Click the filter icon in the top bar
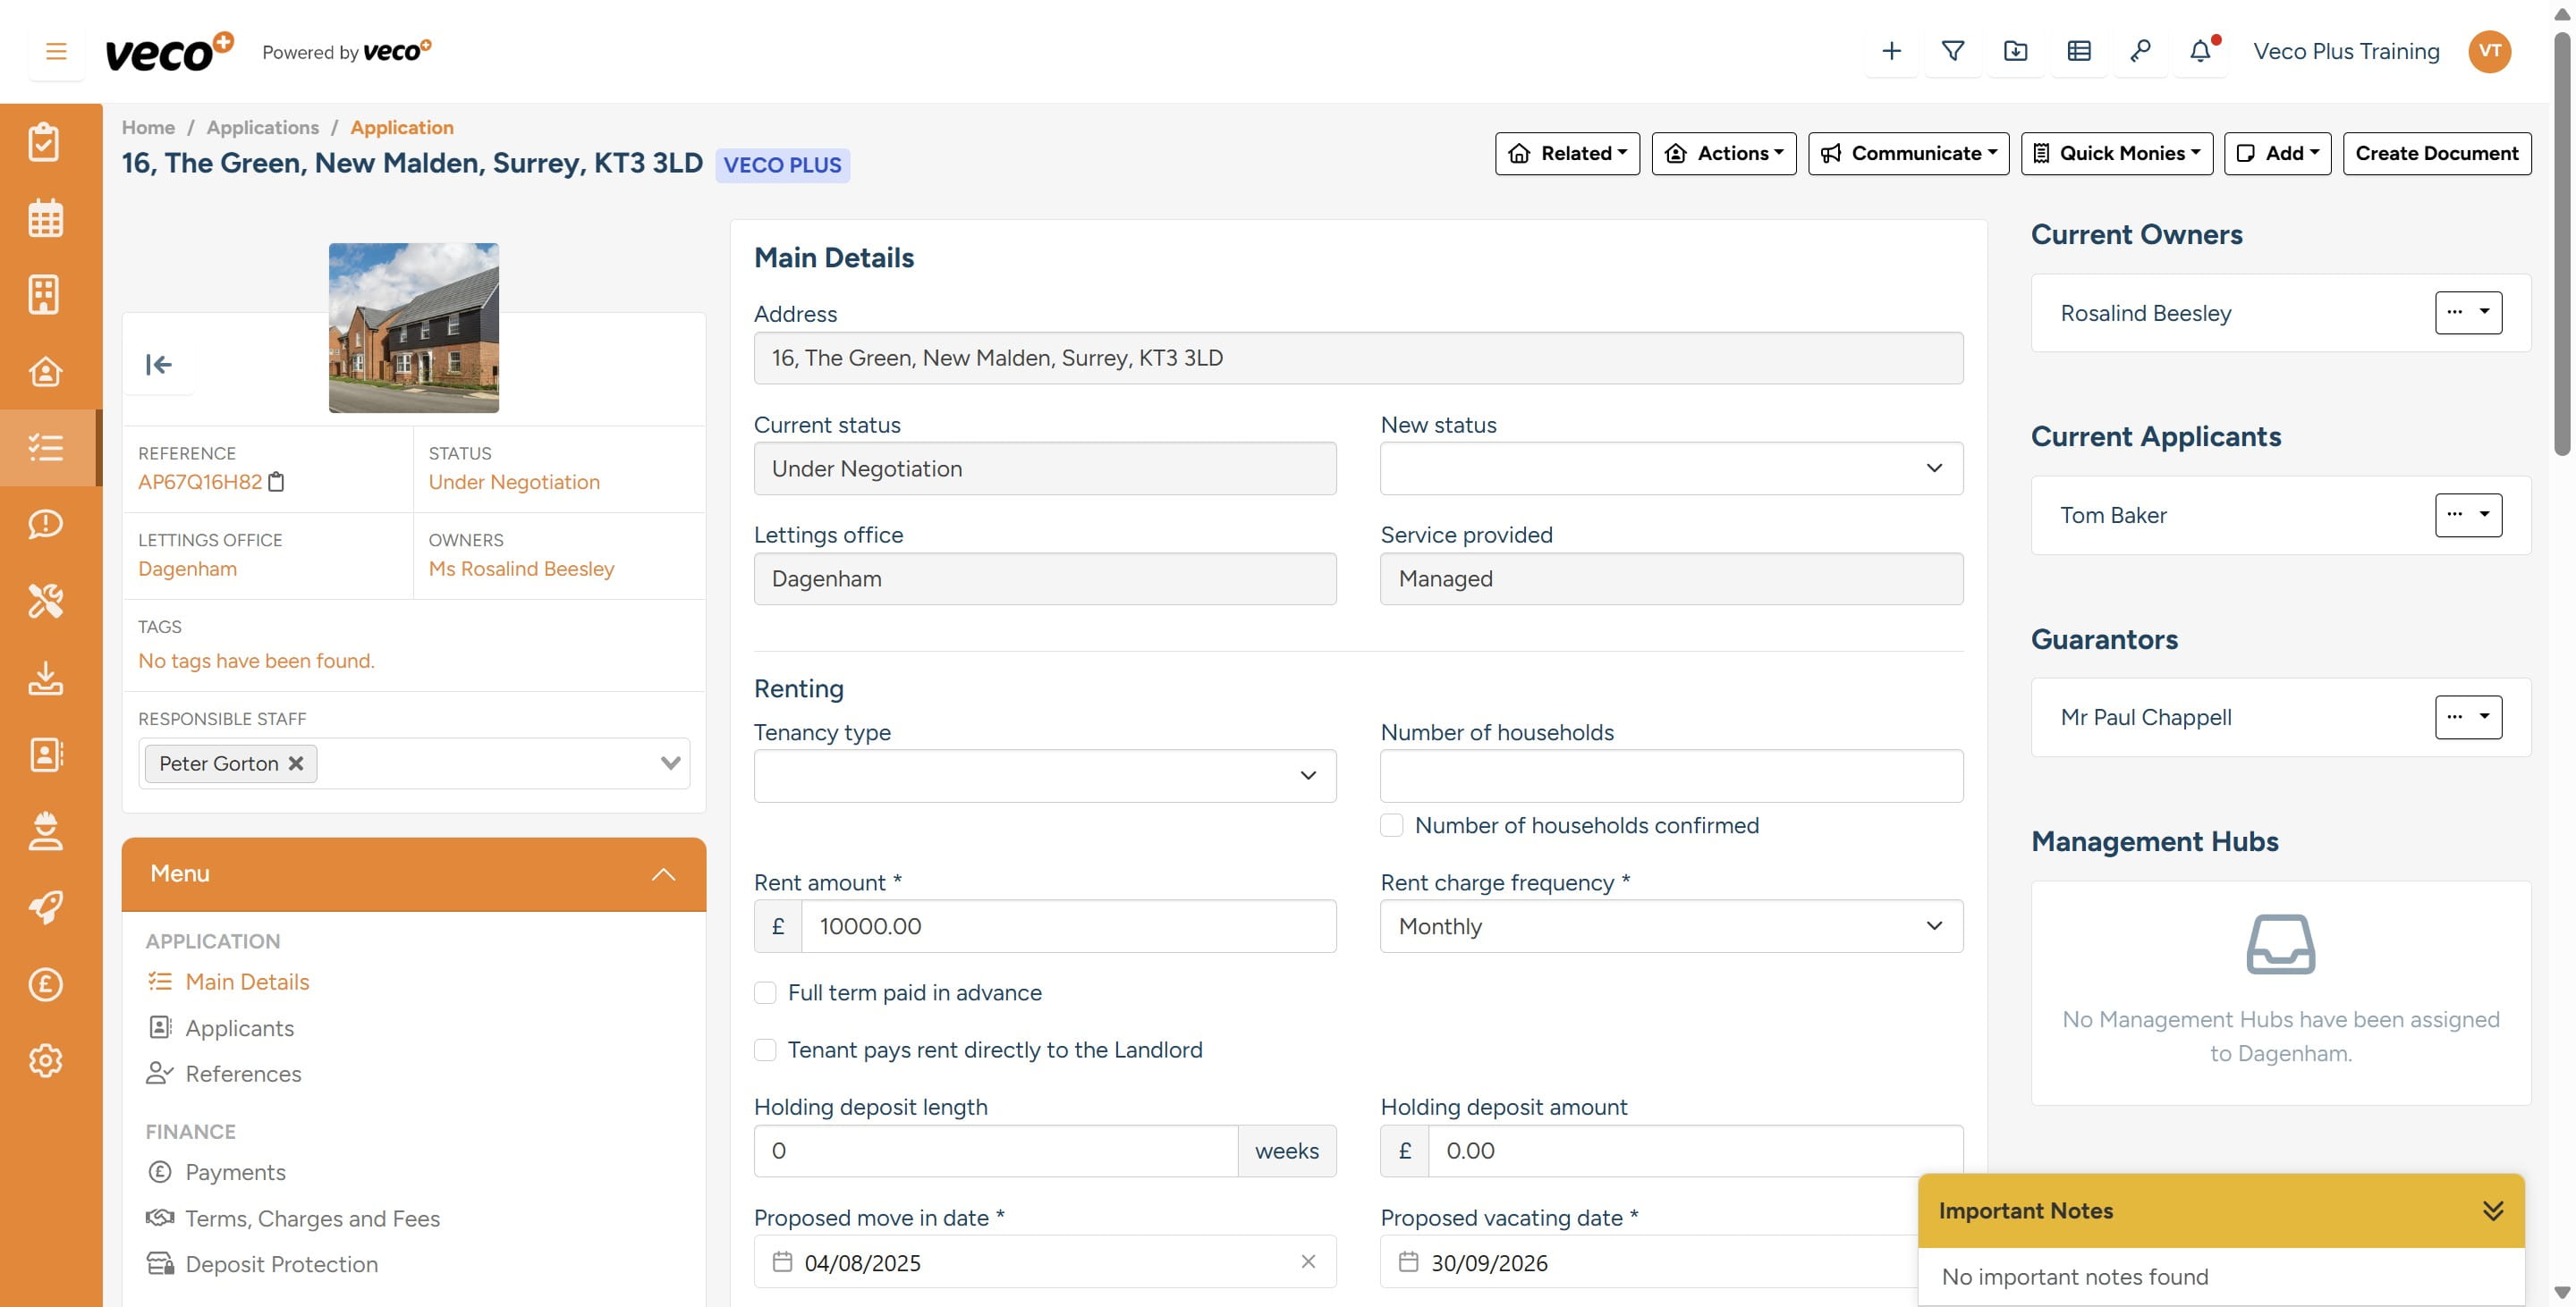This screenshot has width=2576, height=1307. coord(1953,51)
